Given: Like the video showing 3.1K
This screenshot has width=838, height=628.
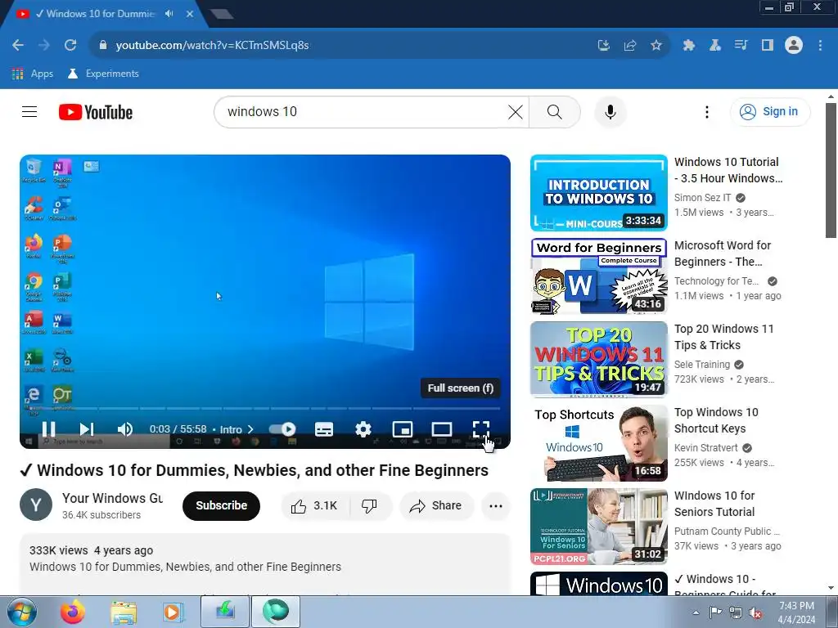Looking at the screenshot, I should (x=315, y=505).
